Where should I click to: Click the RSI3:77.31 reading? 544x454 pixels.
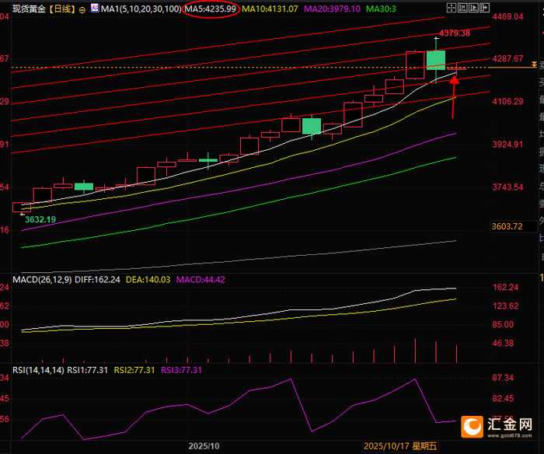click(x=181, y=370)
